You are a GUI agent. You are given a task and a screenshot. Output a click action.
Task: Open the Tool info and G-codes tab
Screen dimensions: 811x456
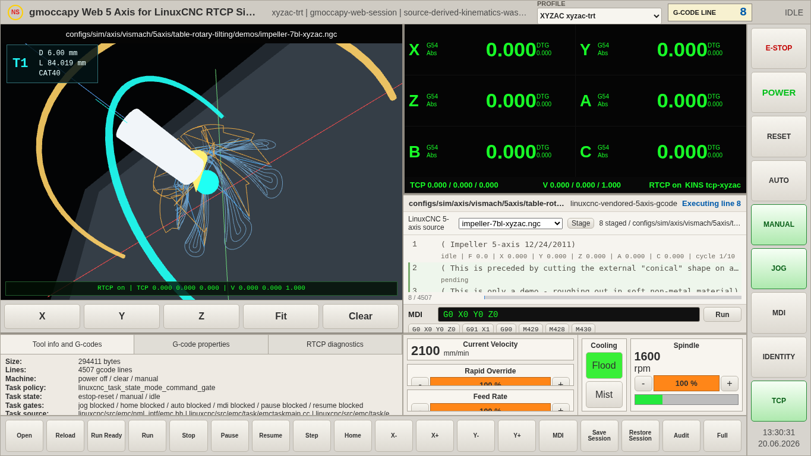coord(67,344)
